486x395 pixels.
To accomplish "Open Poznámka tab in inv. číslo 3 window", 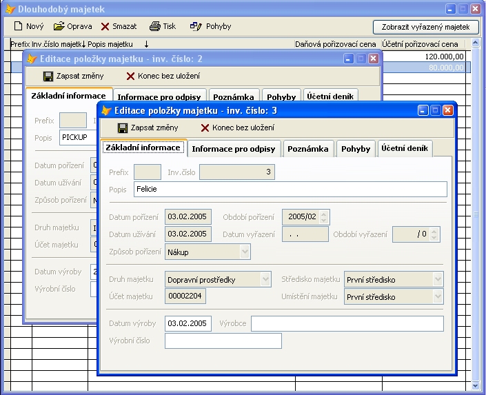I will (307, 149).
